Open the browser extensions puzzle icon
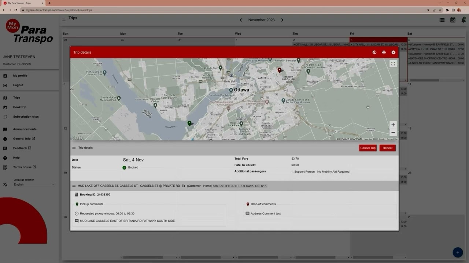This screenshot has height=263, width=469. pyautogui.click(x=447, y=10)
